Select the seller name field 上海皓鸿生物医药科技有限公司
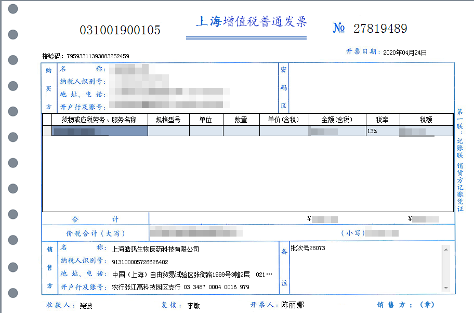Image resolution: width=474 pixels, height=313 pixels. pyautogui.click(x=155, y=249)
